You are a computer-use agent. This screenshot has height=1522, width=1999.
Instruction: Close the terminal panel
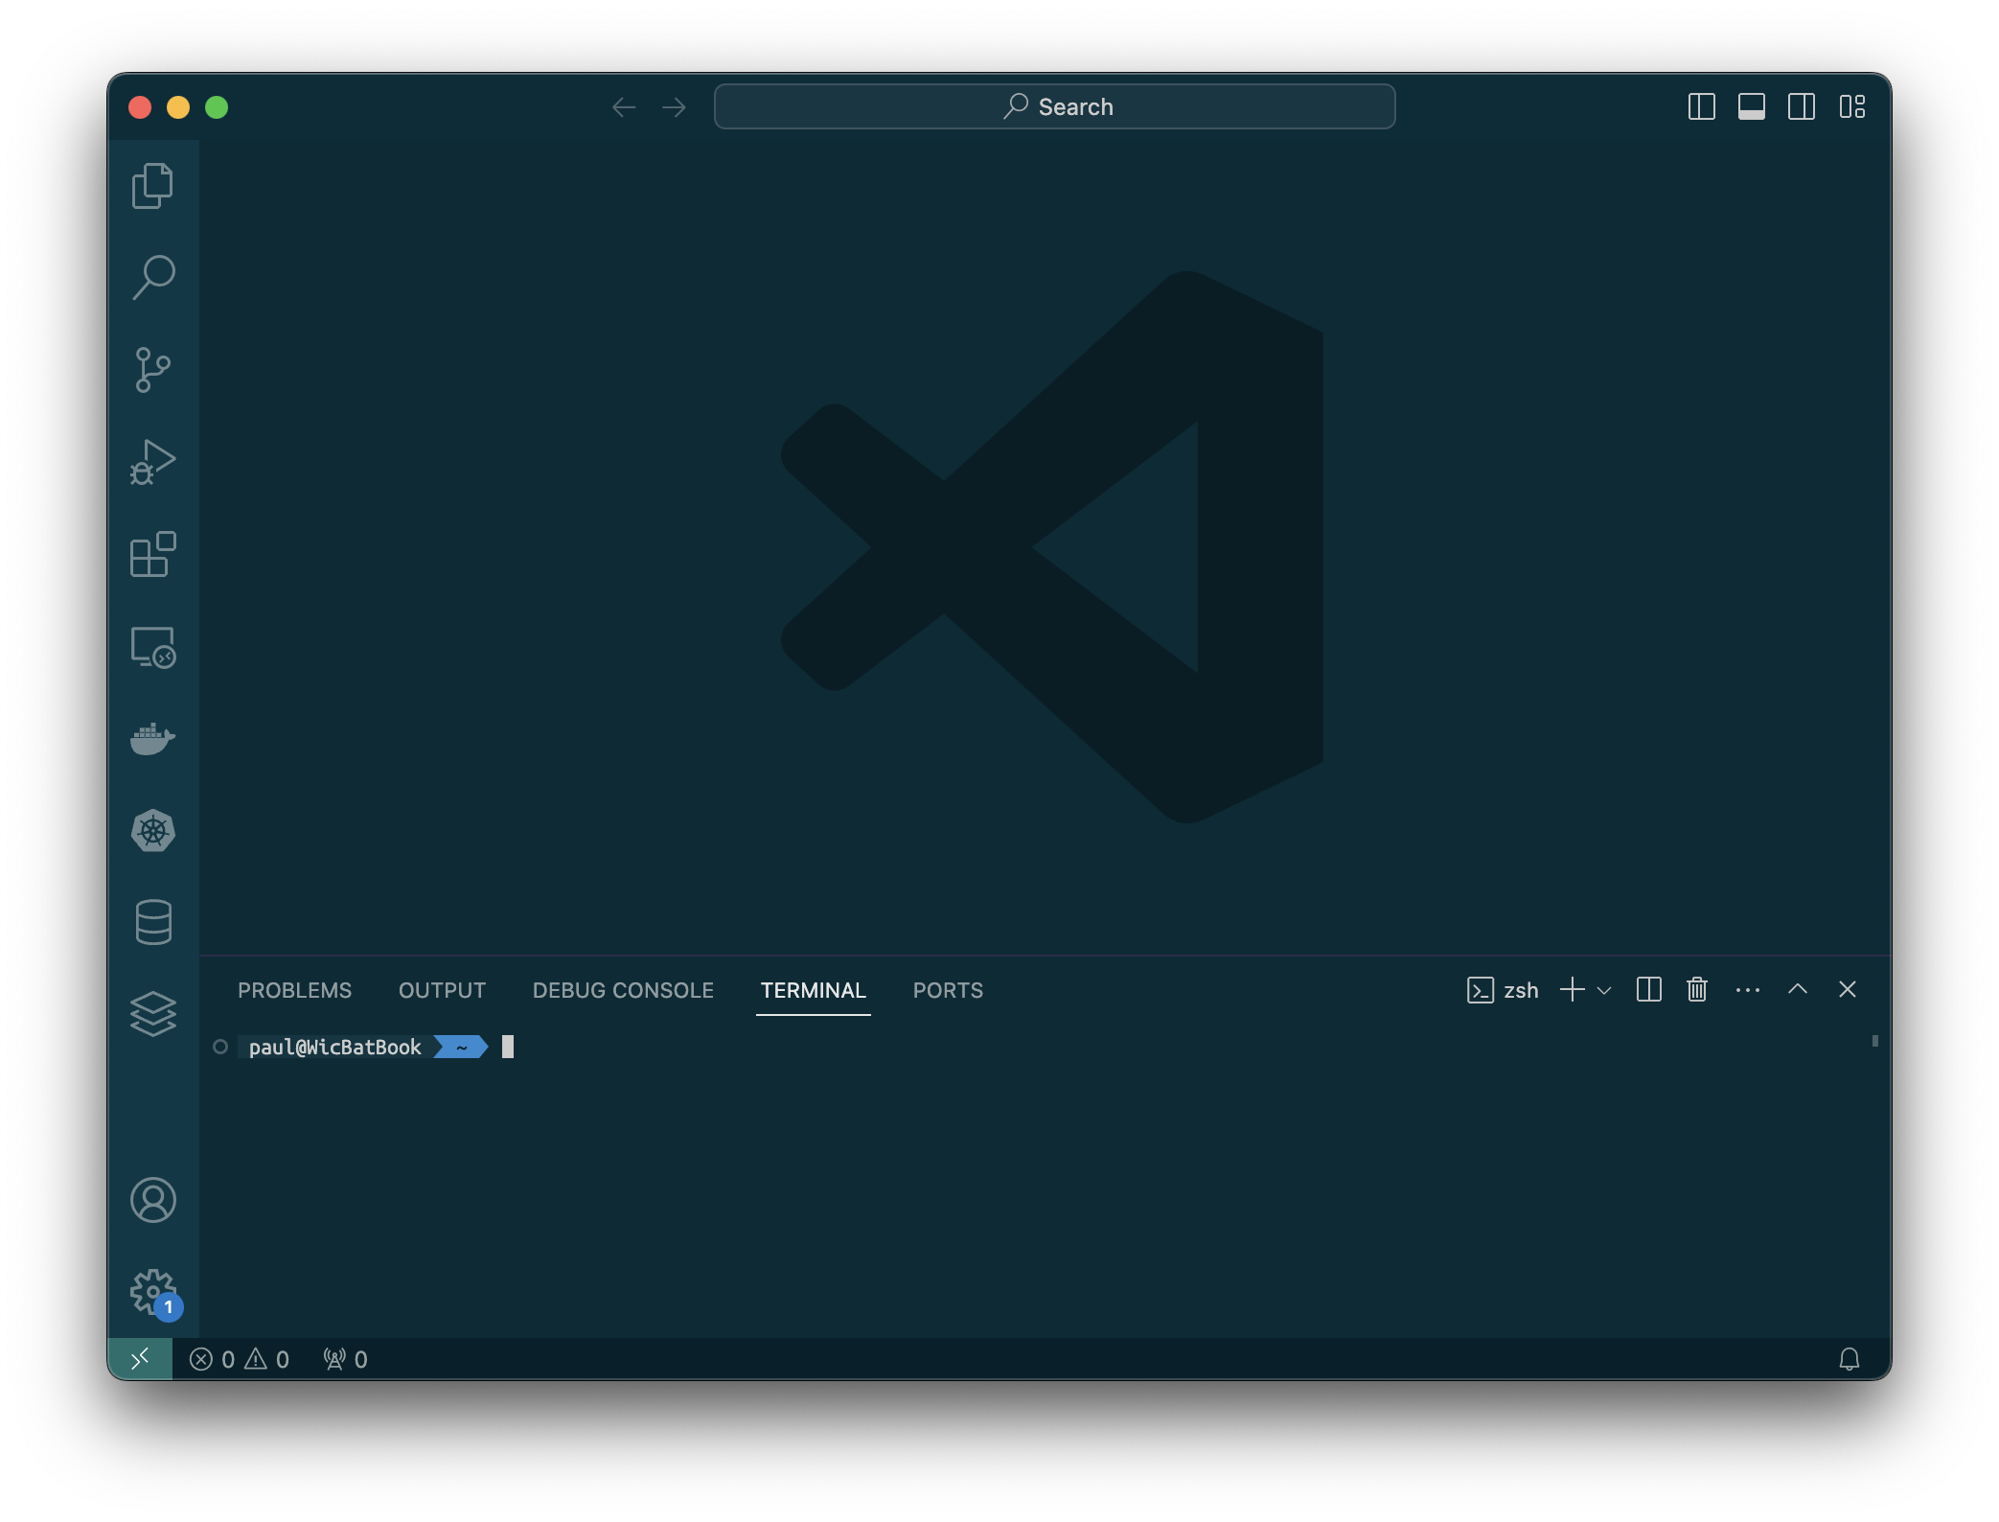(x=1848, y=989)
